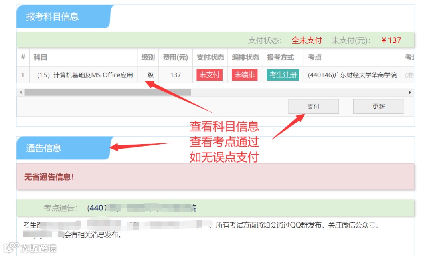Click the red 未编排 status badge
The image size is (433, 256).
245,75
